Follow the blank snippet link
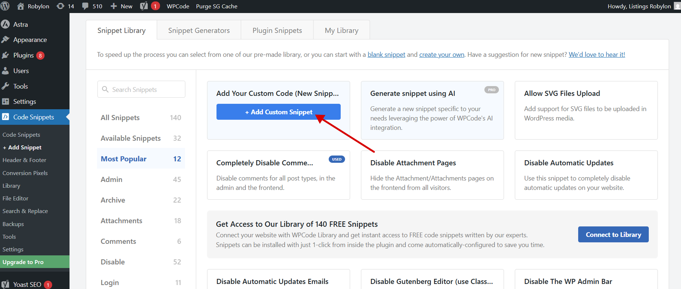The width and height of the screenshot is (681, 289). 386,55
